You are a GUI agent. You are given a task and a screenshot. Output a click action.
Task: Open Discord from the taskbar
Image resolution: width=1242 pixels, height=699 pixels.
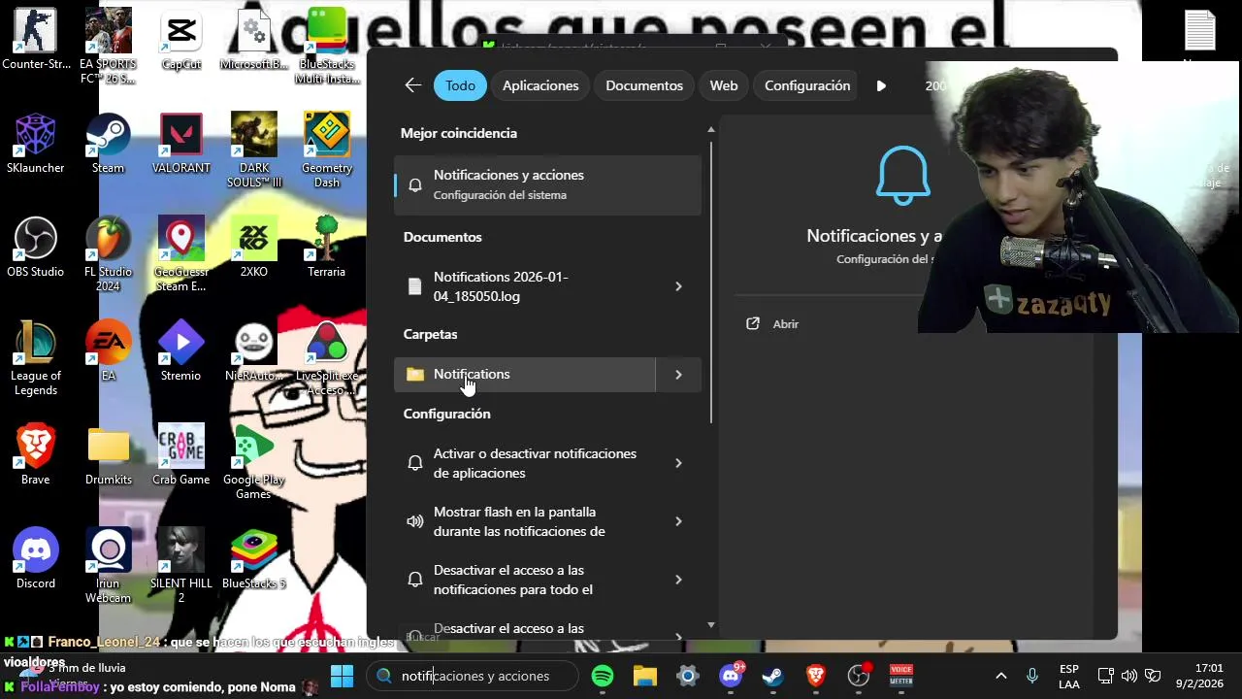pyautogui.click(x=731, y=676)
